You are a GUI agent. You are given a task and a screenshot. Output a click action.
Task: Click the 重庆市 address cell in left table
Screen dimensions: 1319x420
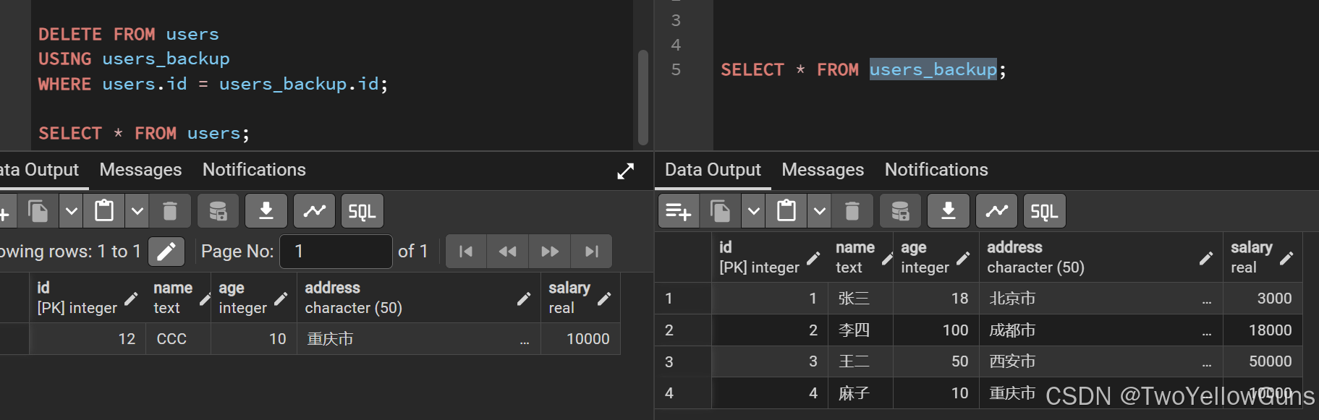pyautogui.click(x=419, y=339)
